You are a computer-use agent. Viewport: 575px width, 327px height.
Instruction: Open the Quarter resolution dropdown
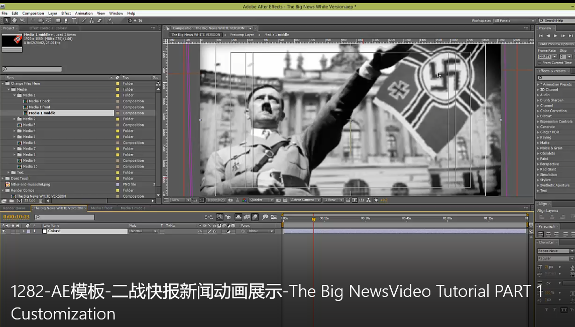pos(261,200)
